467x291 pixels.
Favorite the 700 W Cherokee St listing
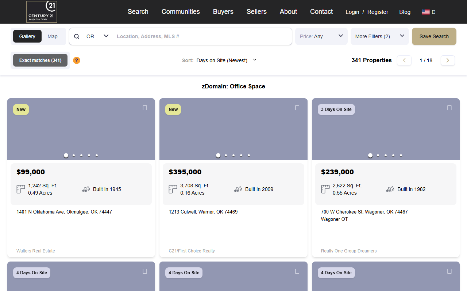click(449, 108)
